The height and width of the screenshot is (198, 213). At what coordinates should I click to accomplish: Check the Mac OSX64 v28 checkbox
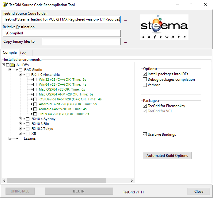[x=35, y=89]
